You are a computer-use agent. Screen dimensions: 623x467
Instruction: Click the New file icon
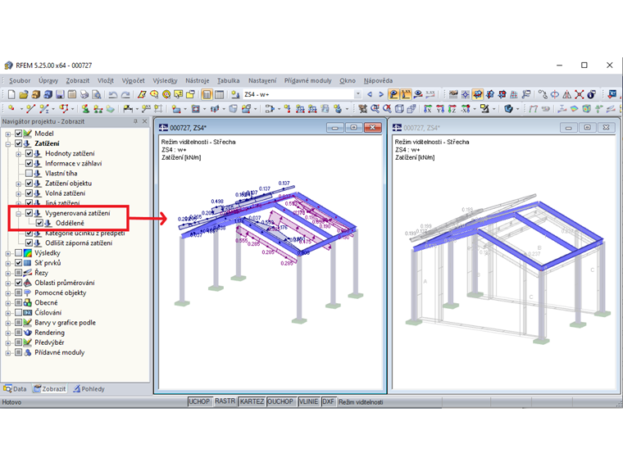point(11,94)
